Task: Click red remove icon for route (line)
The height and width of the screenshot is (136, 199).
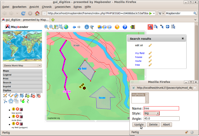Action: coord(17,116)
